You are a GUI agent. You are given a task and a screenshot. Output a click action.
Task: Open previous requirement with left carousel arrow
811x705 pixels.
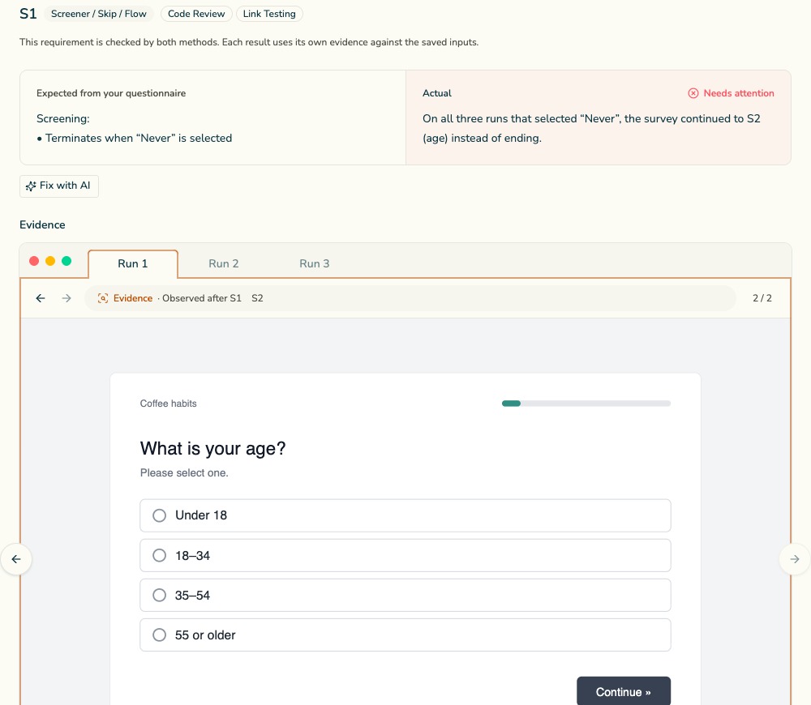coord(16,559)
